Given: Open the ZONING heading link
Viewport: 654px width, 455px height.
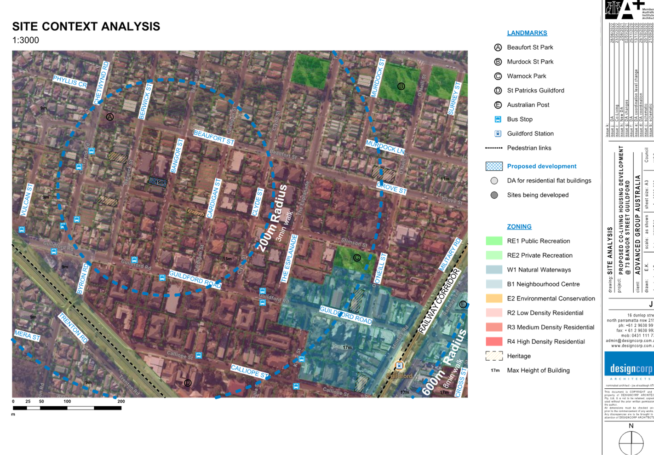Looking at the screenshot, I should pos(519,227).
